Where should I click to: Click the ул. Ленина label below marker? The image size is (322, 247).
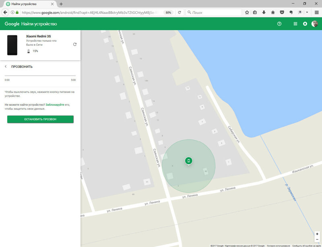190,196
